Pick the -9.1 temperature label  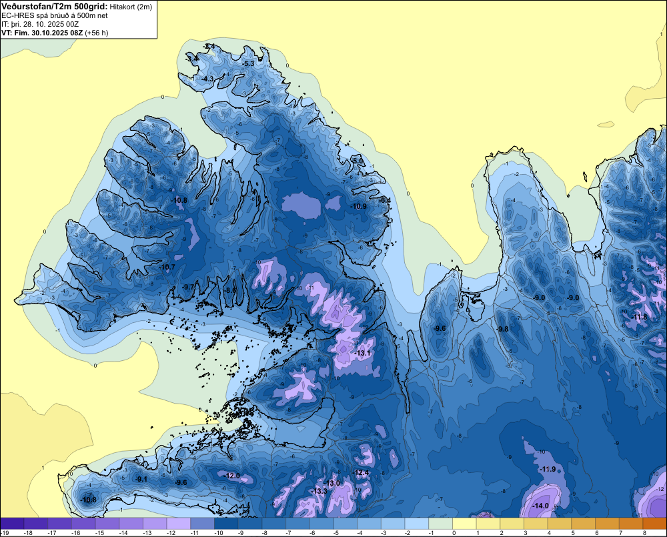[x=141, y=479]
